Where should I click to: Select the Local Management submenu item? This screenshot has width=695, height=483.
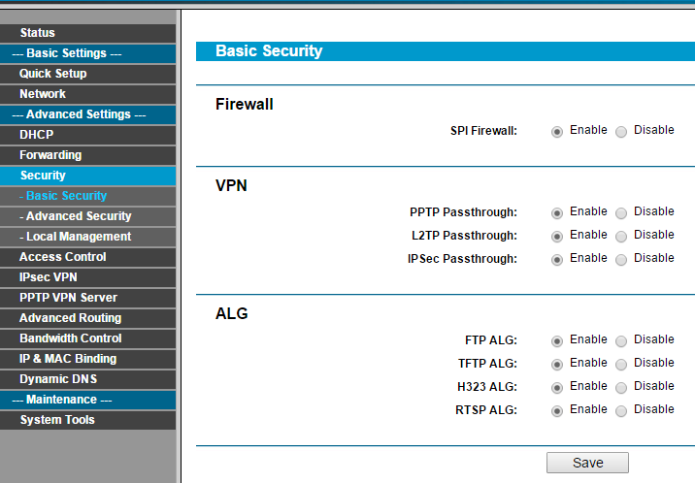coord(78,237)
